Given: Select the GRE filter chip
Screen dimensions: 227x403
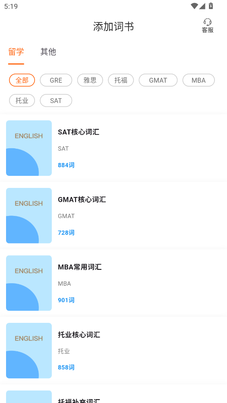Looking at the screenshot, I should pos(56,80).
